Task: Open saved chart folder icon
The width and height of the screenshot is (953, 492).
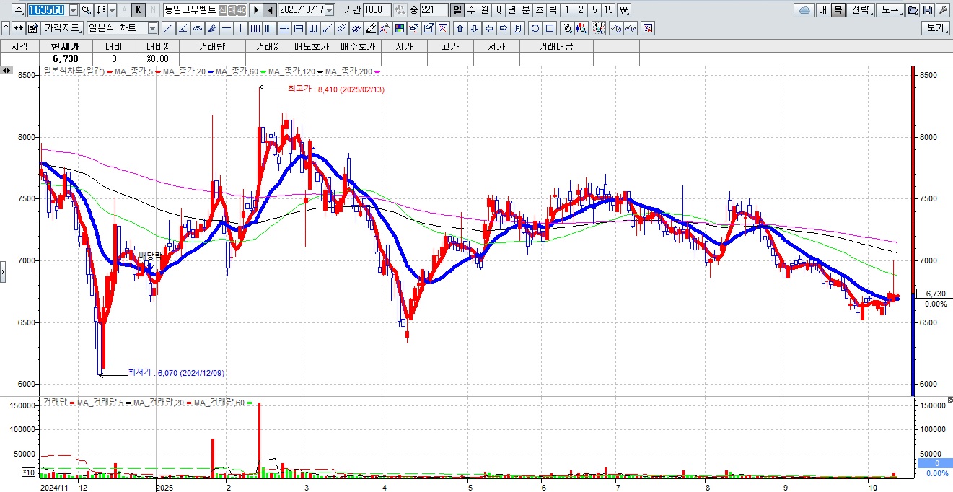Action: coord(913,10)
